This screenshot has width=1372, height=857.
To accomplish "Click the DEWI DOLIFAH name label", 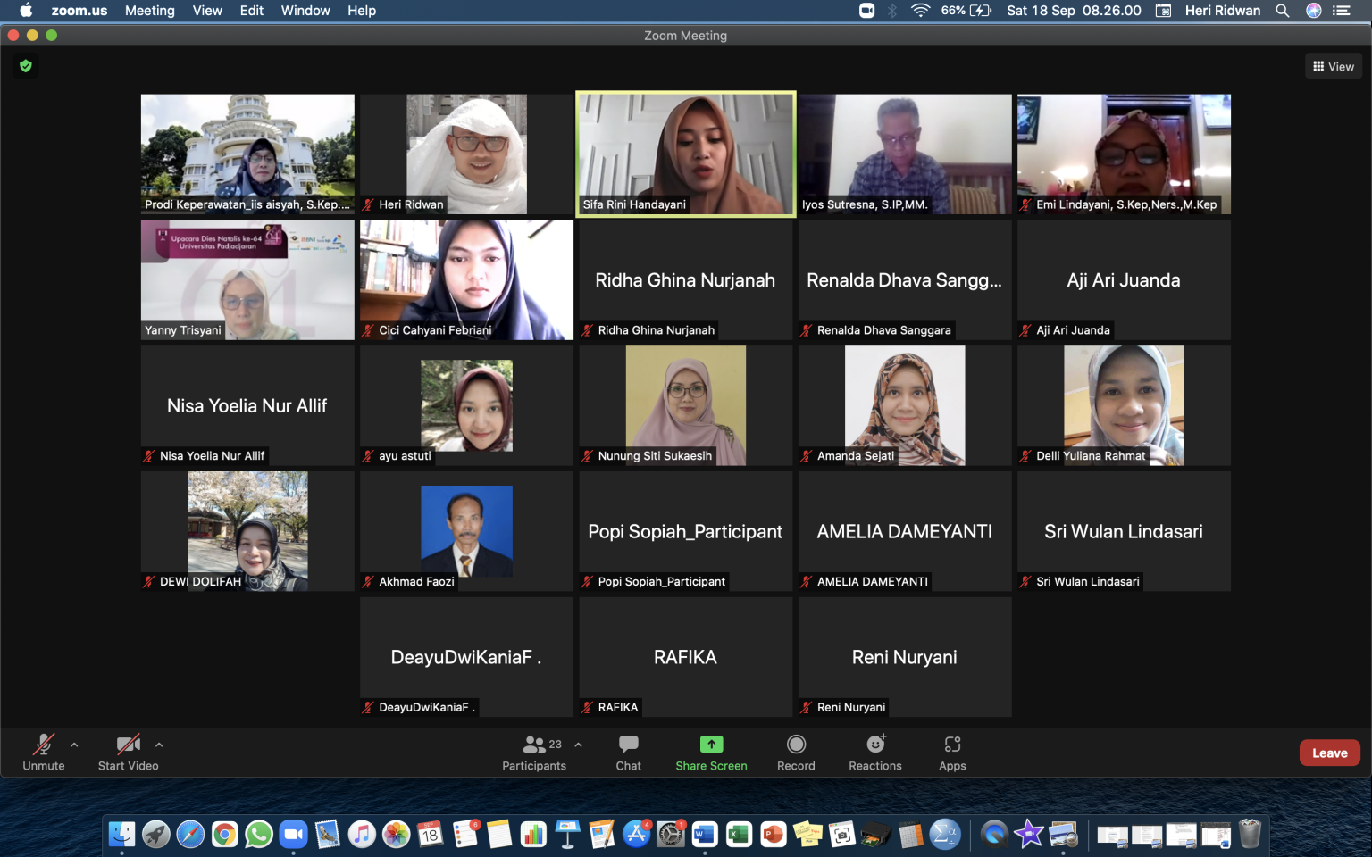I will click(x=200, y=581).
